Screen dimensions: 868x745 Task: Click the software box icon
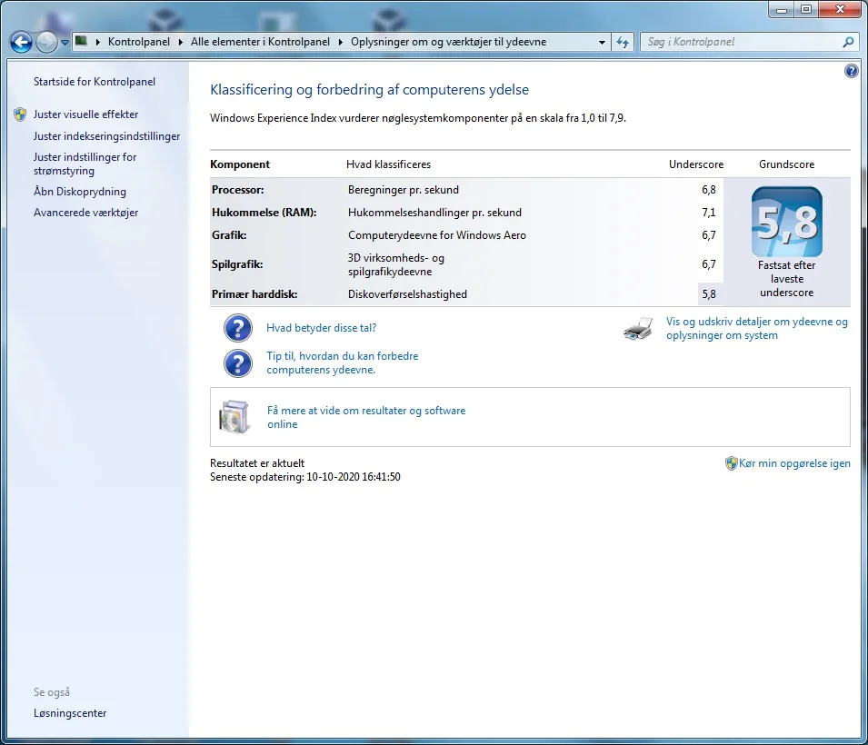click(x=235, y=417)
